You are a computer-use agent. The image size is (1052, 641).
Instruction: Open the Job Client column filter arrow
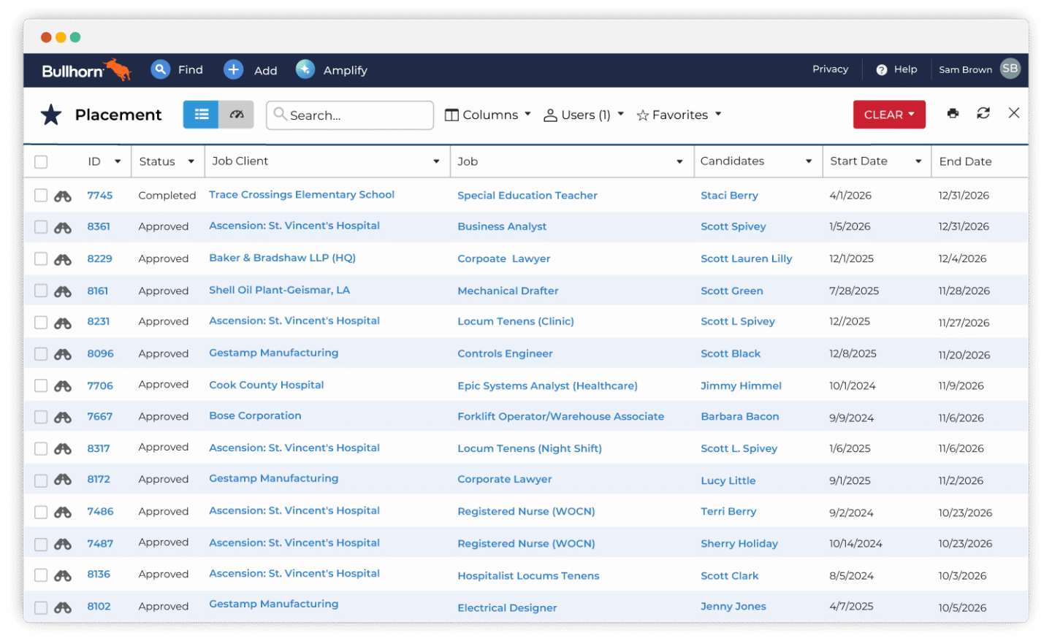click(436, 161)
